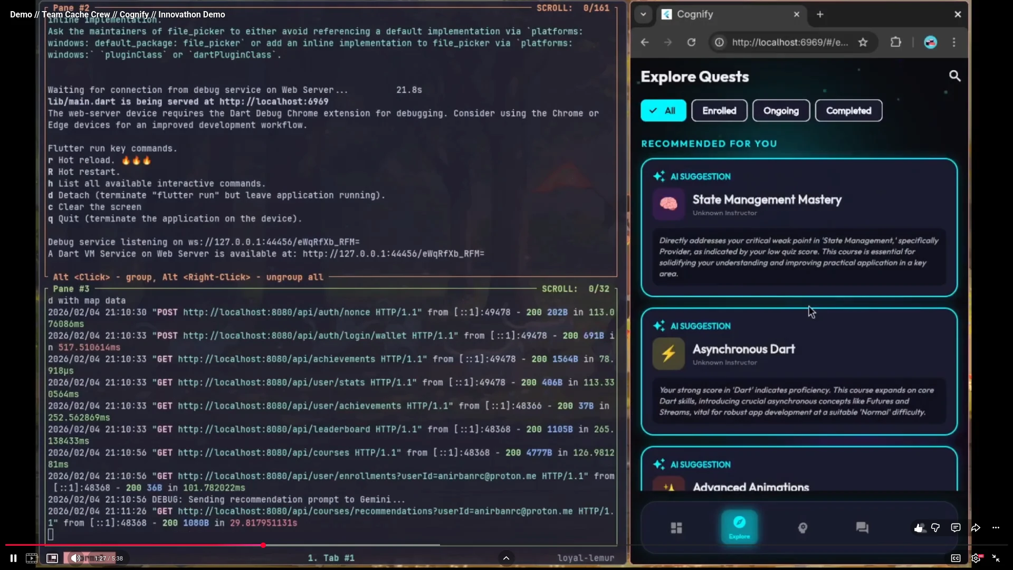Click the http://localhost:6969 served URL in terminal
1013x570 pixels.
point(274,101)
